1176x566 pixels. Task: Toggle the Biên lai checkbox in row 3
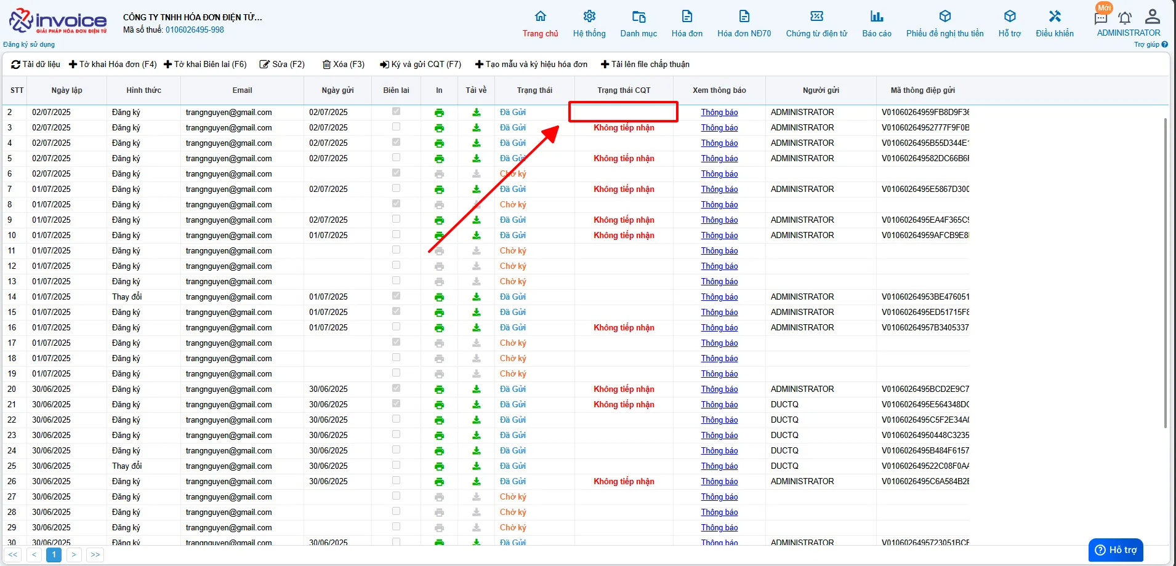tap(396, 127)
